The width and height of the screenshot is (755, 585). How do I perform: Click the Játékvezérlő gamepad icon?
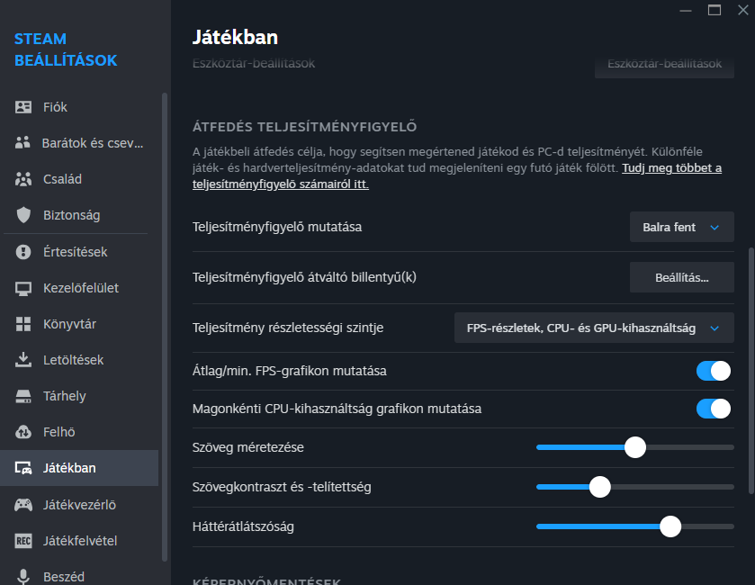(x=24, y=505)
